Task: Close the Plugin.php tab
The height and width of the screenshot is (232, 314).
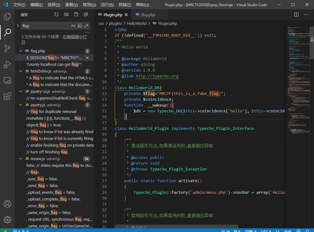Action: pyautogui.click(x=126, y=15)
